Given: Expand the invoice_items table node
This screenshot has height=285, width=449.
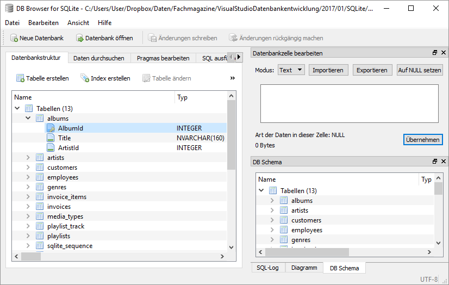Looking at the screenshot, I should pos(28,196).
